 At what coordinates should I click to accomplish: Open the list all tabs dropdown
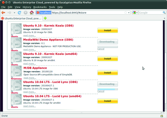(164, 18)
